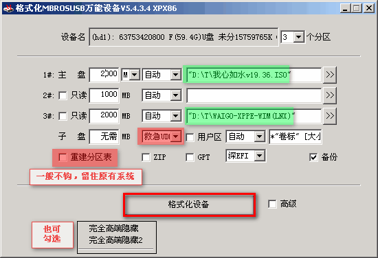This screenshot has width=378, height=258.
Task: Click the 格式化设备 format device button
Action: (189, 204)
